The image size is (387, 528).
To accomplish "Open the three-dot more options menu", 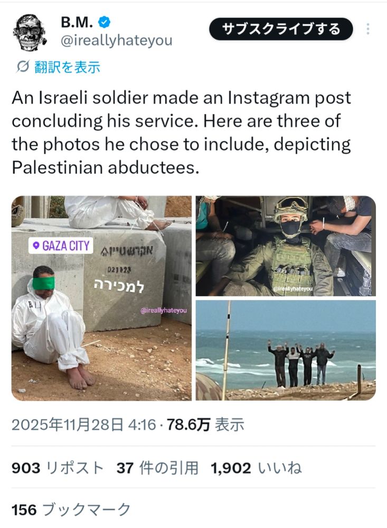I will pyautogui.click(x=368, y=29).
